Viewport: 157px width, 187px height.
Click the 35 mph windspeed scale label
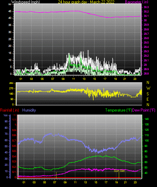click(10, 25)
